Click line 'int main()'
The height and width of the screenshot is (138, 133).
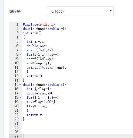coord(32,33)
